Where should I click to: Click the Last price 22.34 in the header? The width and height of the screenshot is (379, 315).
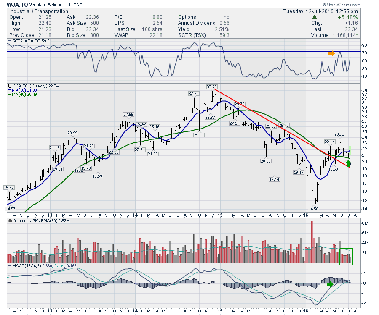pos(351,29)
